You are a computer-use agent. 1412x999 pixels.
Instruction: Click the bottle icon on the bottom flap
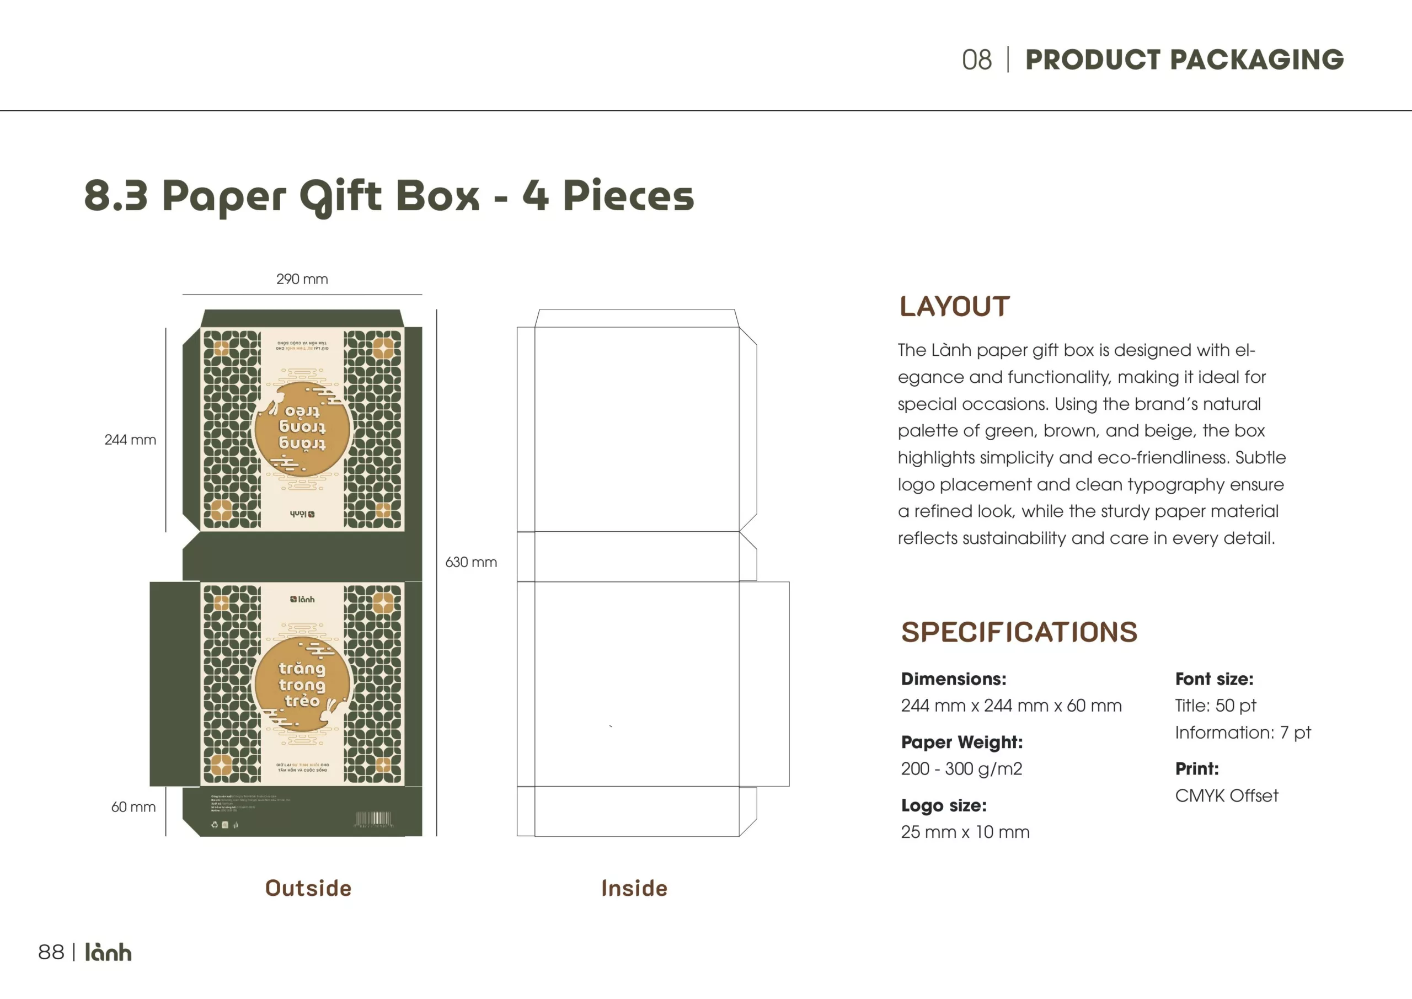(236, 825)
